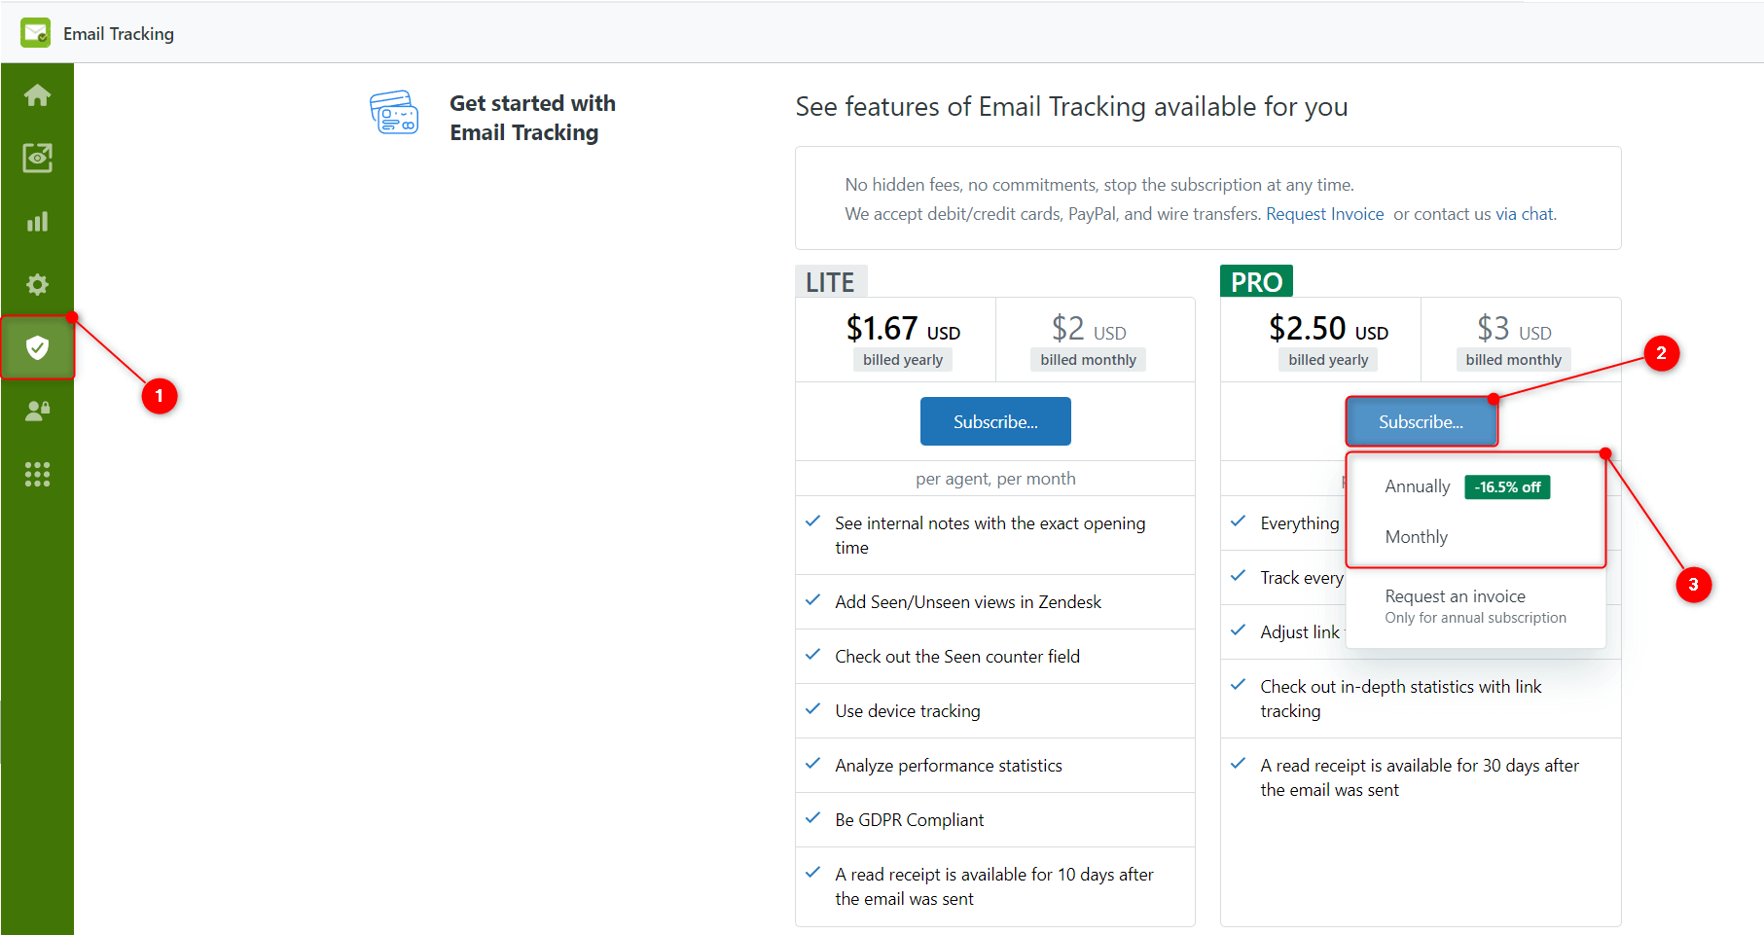Click the credit card illustration icon
1764x935 pixels.
pyautogui.click(x=394, y=113)
